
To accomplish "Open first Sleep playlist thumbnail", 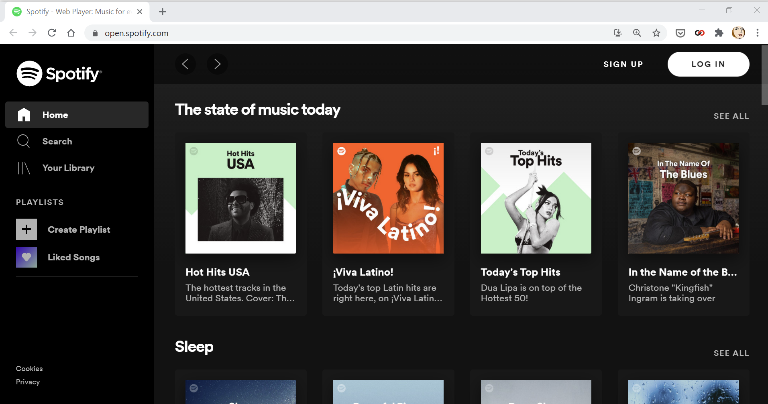I will (240, 392).
